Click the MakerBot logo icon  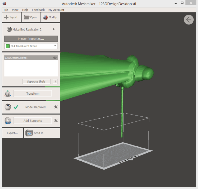9,30
